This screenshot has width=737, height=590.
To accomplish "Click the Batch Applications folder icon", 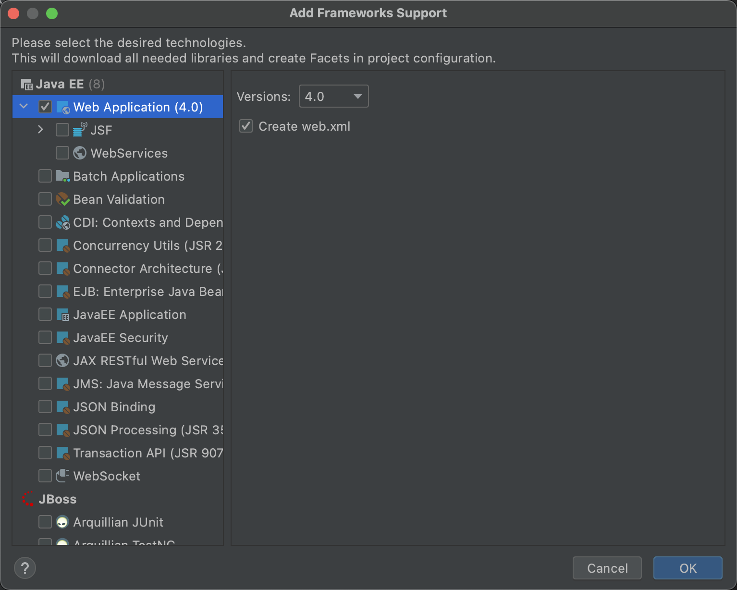I will click(x=62, y=176).
